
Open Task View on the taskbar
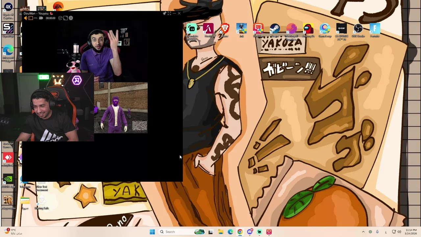(x=210, y=232)
